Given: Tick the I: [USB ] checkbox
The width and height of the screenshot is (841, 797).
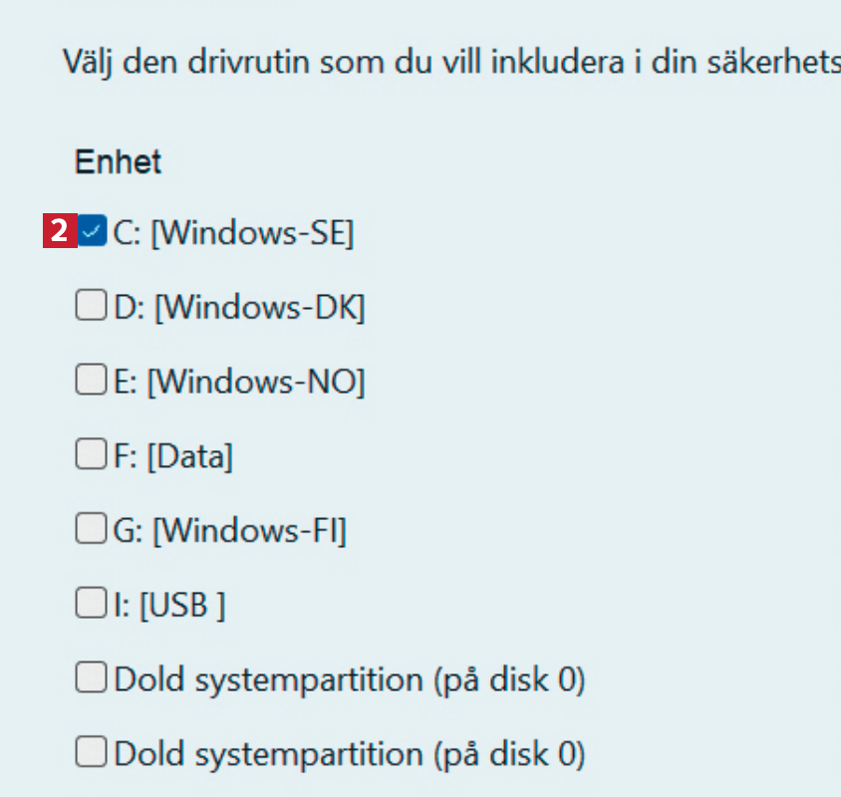Looking at the screenshot, I should coord(90,604).
